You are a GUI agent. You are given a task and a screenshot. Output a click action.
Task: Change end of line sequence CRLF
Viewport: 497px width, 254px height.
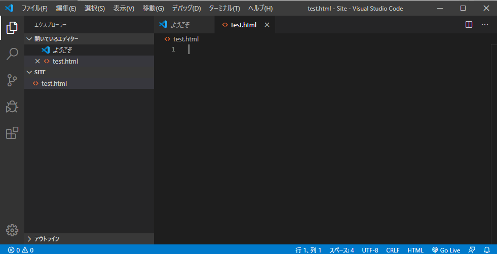click(x=393, y=250)
